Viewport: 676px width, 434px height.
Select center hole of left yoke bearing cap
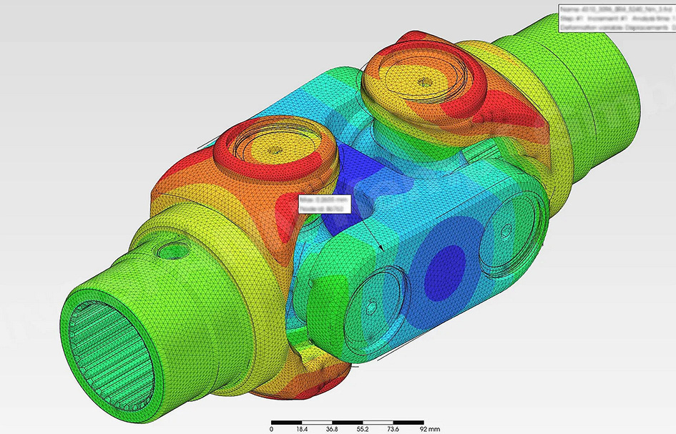coord(275,150)
